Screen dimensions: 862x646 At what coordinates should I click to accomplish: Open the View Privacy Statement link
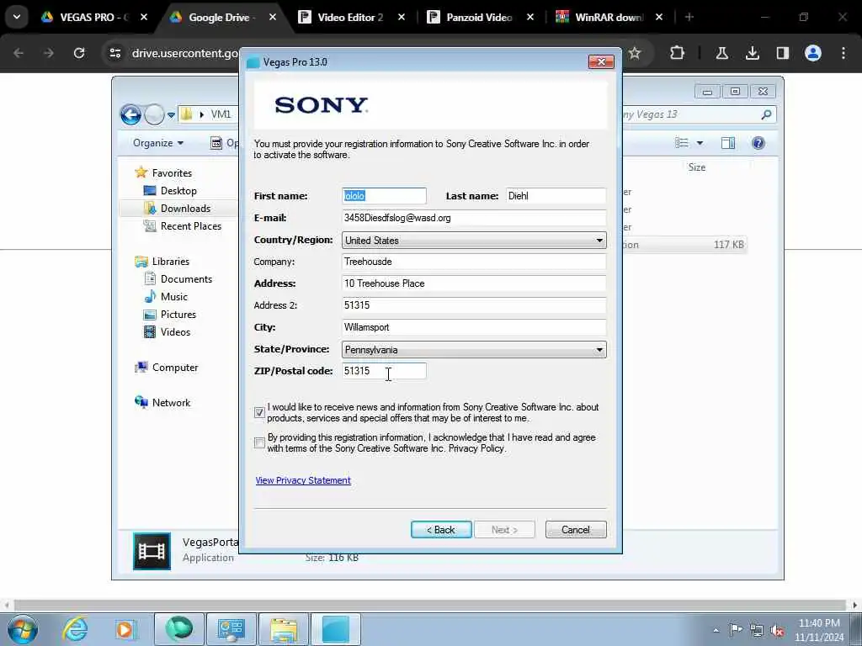(x=303, y=480)
